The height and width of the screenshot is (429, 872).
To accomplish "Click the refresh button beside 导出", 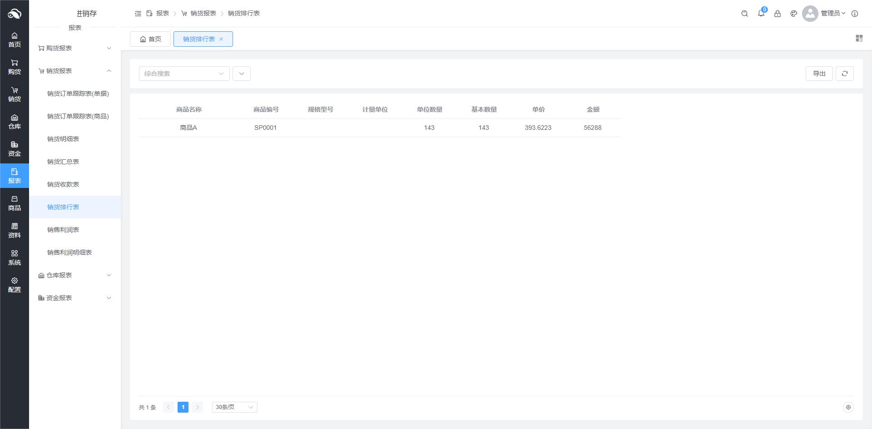I will pos(844,74).
